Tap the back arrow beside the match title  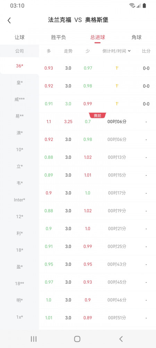[9, 21]
